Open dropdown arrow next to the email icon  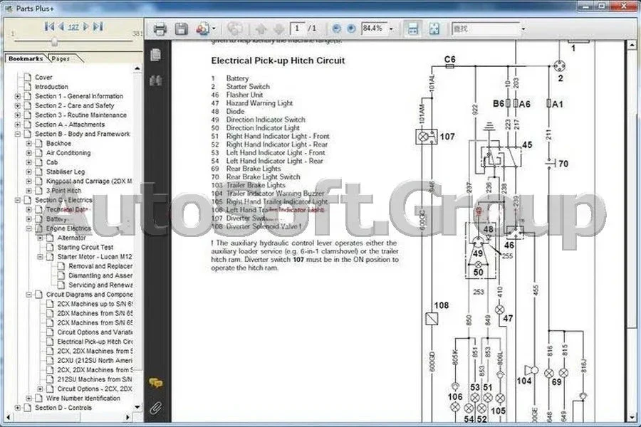214,28
